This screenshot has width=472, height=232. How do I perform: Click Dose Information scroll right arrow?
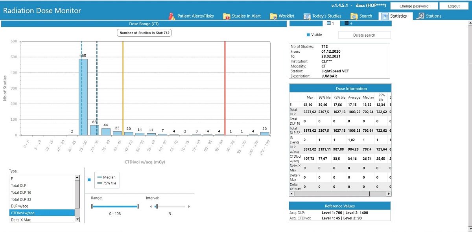(389, 193)
